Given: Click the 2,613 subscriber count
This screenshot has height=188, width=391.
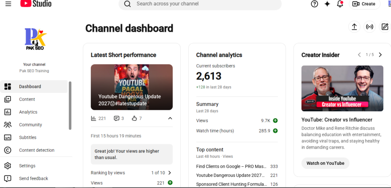Looking at the screenshot, I should click(209, 76).
